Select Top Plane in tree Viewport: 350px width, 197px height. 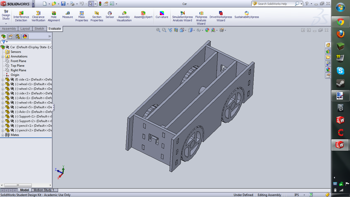17,66
